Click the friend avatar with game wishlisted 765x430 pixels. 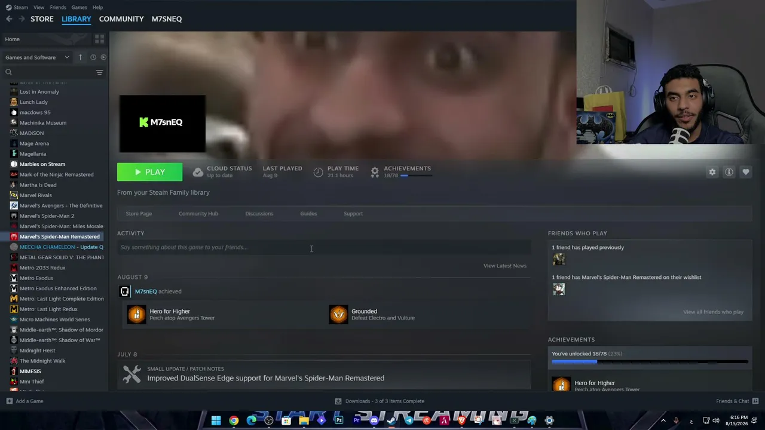point(559,289)
